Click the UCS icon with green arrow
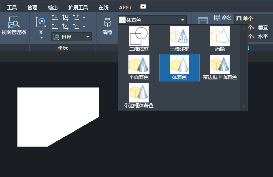273x177 pixels. (76, 26)
